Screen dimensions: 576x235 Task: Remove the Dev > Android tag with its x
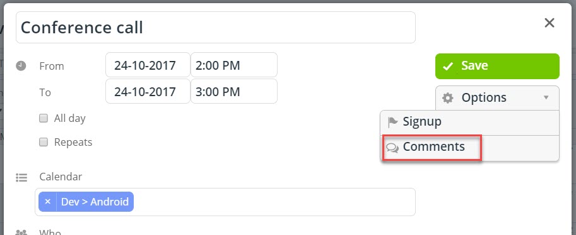[x=47, y=202]
